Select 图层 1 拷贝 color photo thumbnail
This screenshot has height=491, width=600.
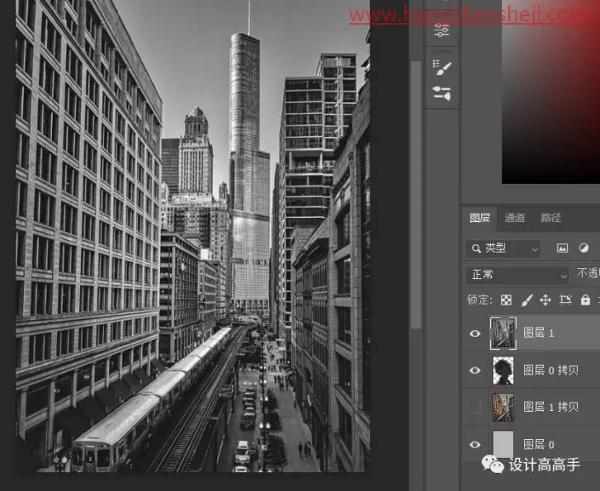(x=503, y=408)
